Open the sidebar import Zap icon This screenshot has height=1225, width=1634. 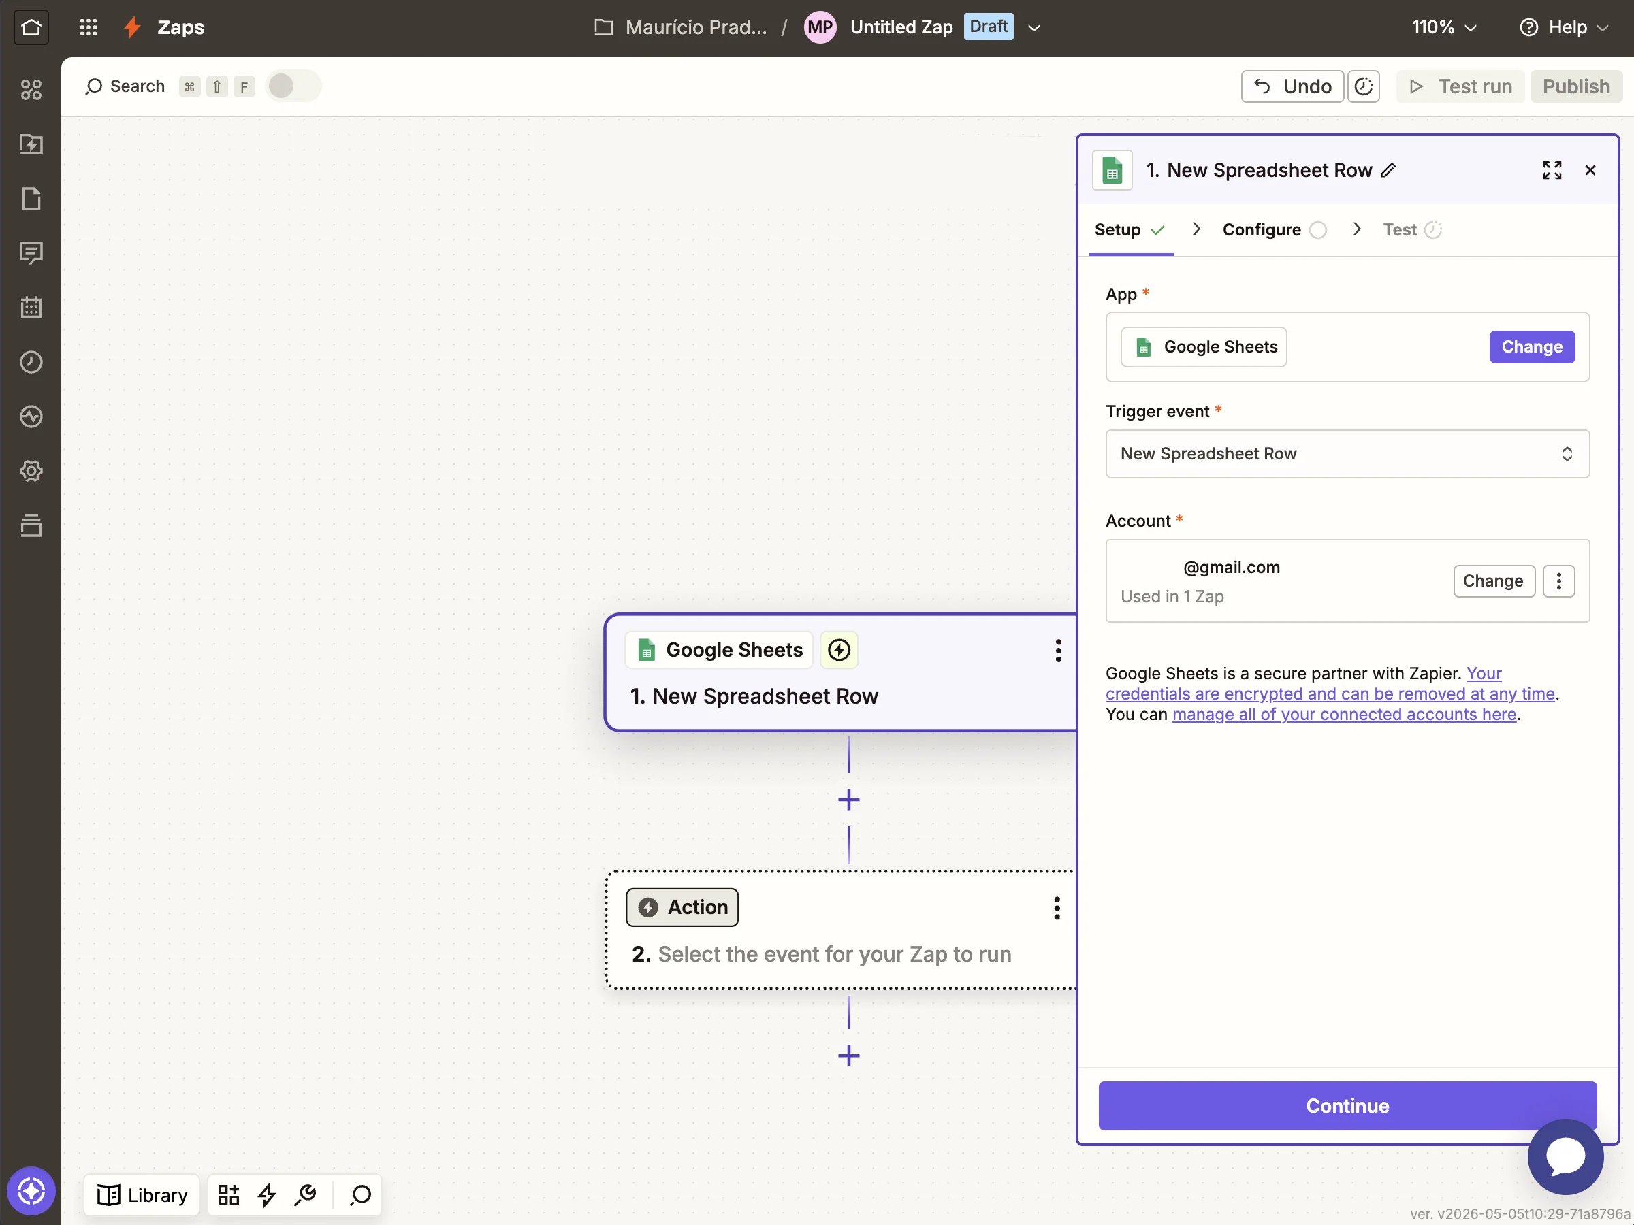(x=31, y=144)
